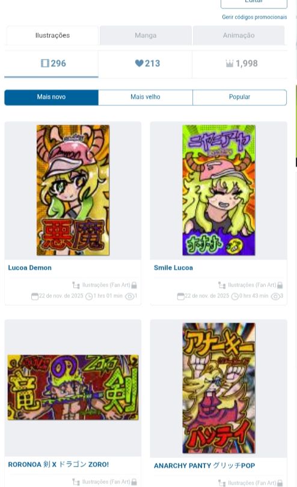The image size is (297, 487).
Task: Sort works by Mais novo
Action: (51, 97)
